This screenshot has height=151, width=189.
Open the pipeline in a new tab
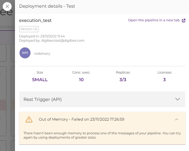pos(154,20)
